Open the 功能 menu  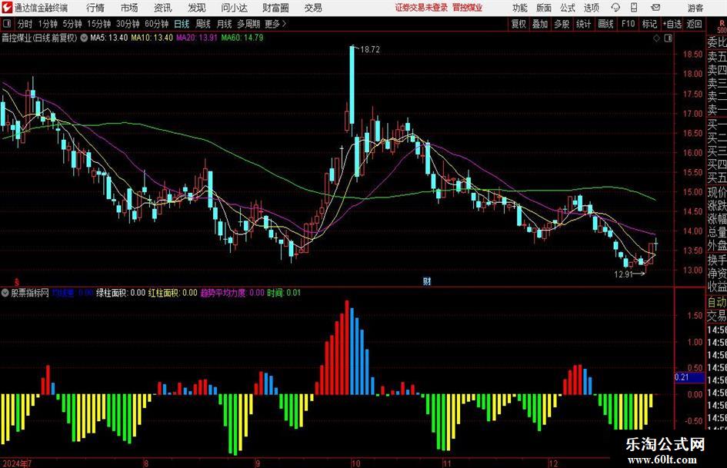520,8
